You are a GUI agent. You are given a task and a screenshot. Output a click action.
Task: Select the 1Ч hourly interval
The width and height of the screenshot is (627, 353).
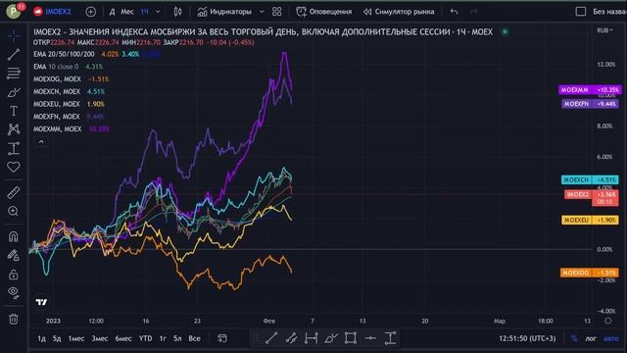click(x=145, y=12)
